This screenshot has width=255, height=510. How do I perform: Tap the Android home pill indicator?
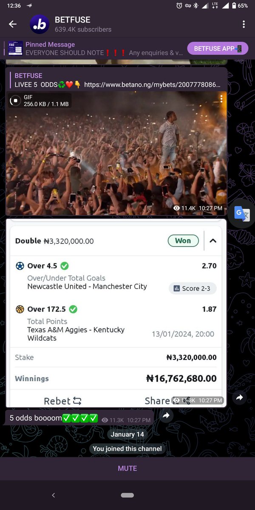pos(127,496)
